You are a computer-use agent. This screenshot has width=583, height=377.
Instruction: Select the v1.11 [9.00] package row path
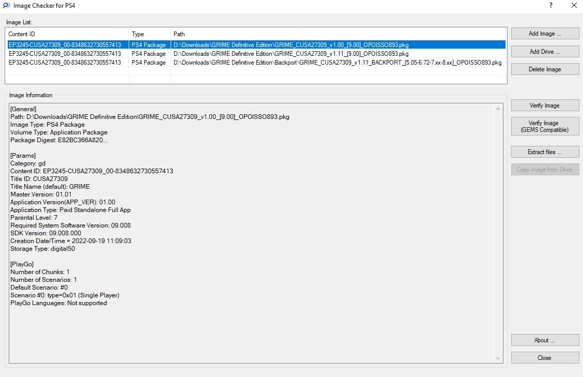[x=291, y=54]
